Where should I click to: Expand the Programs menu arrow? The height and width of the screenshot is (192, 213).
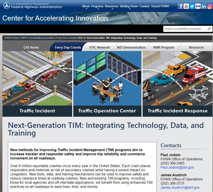[98, 9]
